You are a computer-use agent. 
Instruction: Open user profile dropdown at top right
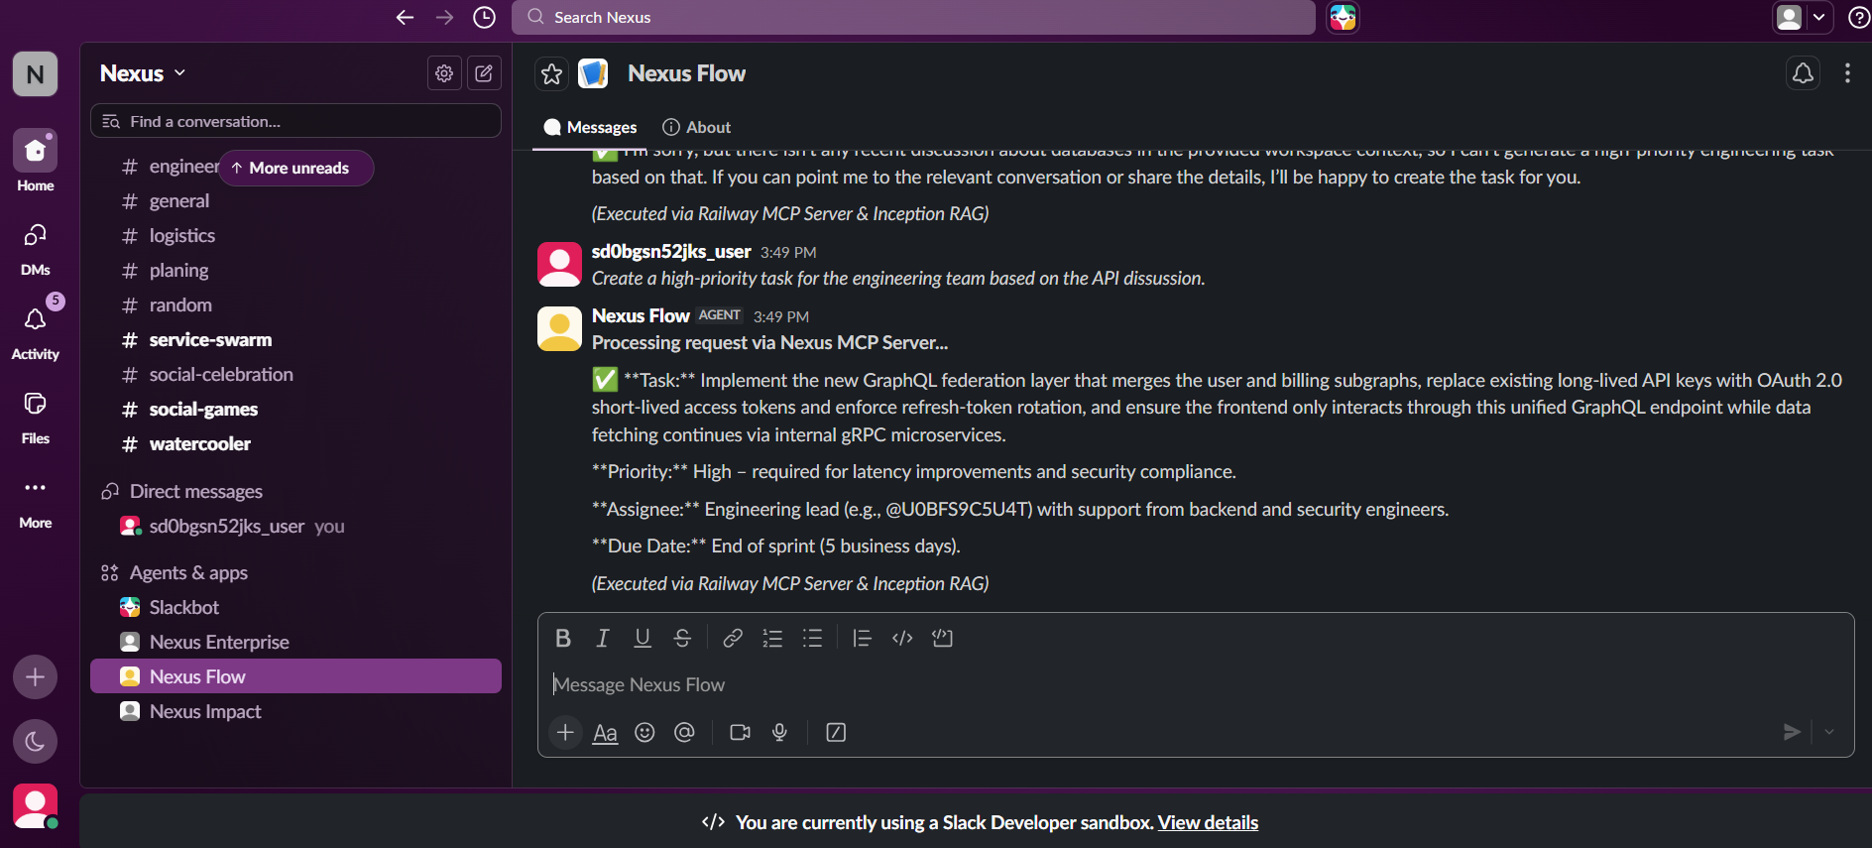pos(1802,17)
